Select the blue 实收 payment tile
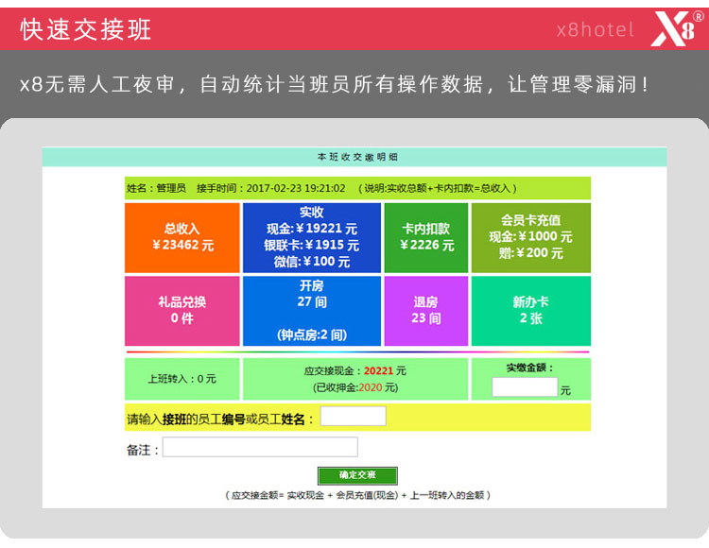Screen dimensions: 709x548 (312, 238)
